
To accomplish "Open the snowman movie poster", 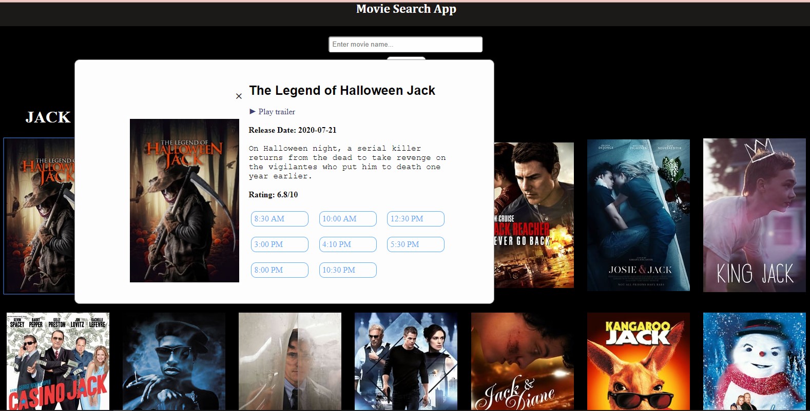I will (x=755, y=361).
